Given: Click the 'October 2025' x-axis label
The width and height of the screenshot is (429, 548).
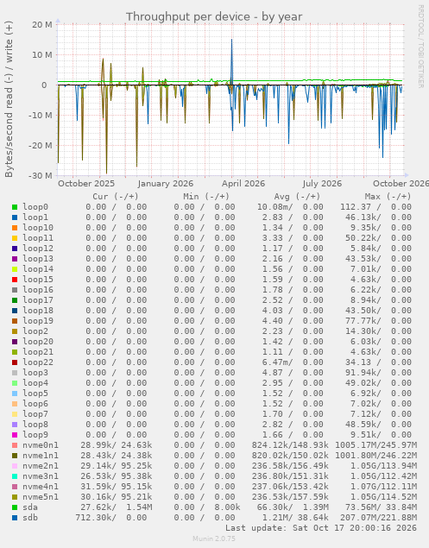Looking at the screenshot, I should (x=86, y=184).
